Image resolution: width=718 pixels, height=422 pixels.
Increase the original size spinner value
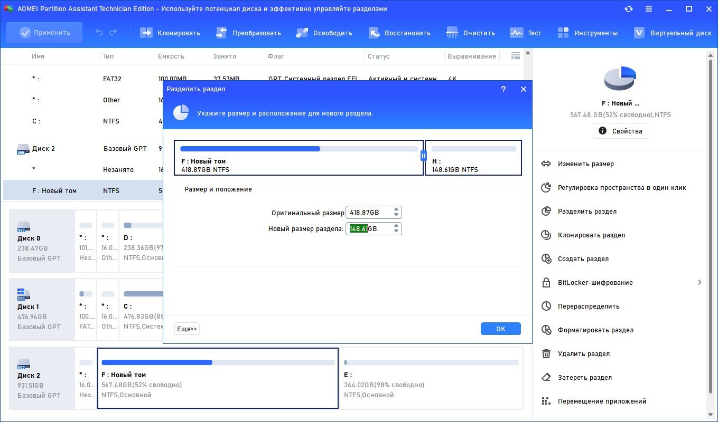[x=396, y=209]
